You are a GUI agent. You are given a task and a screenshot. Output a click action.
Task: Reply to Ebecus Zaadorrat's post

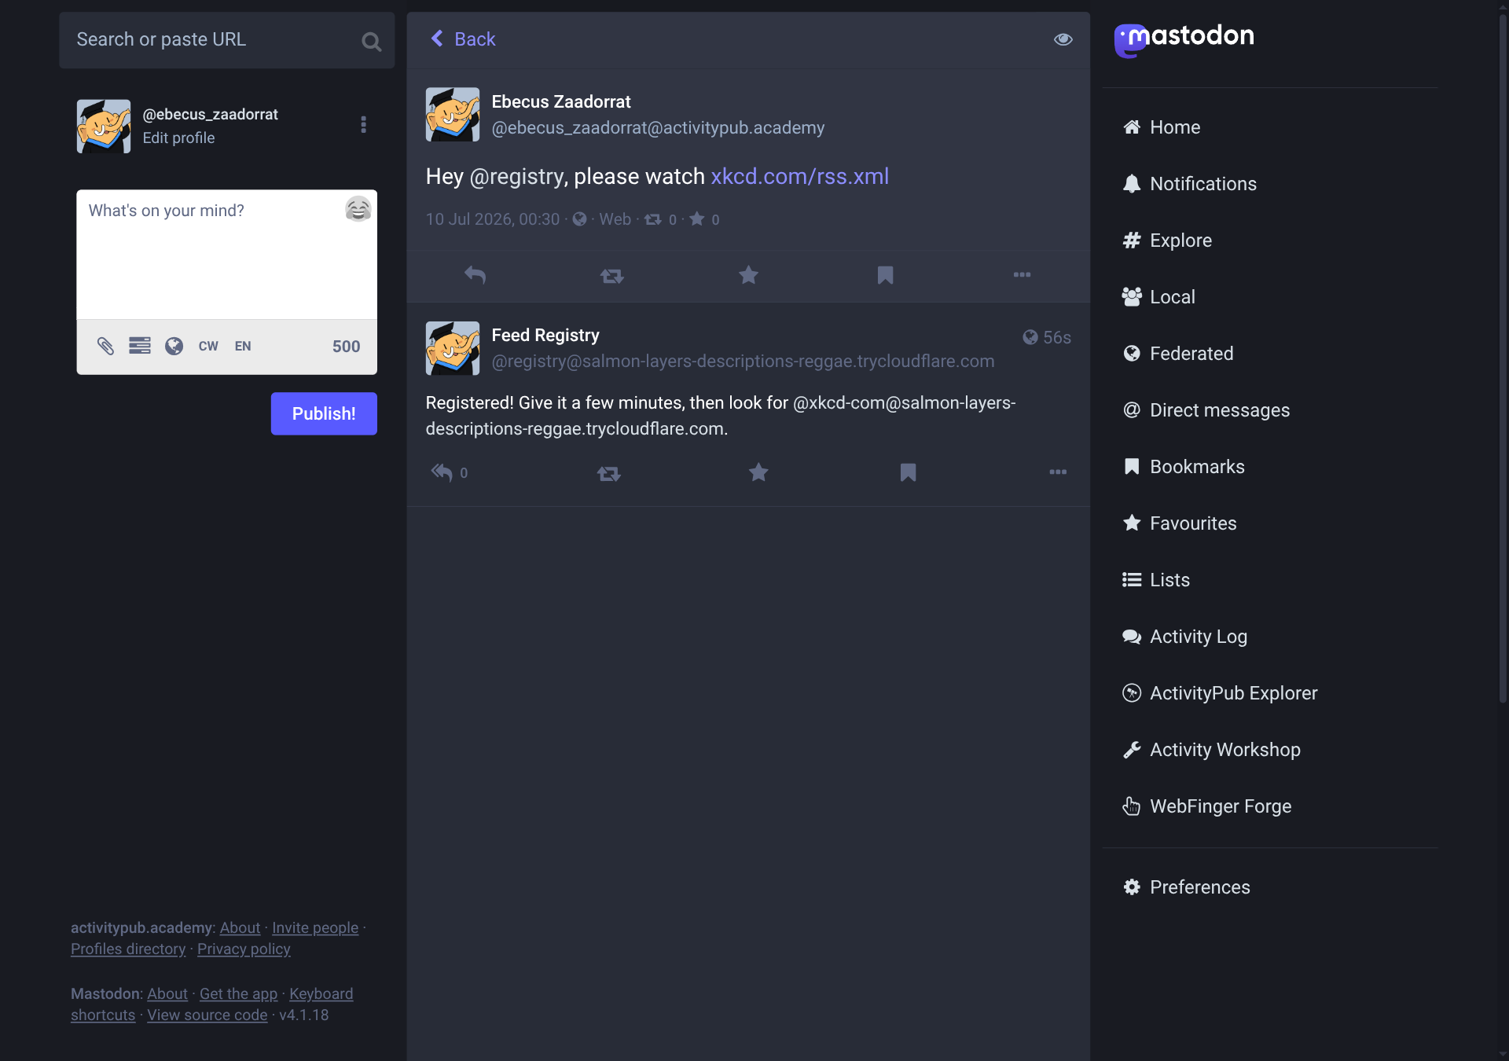click(x=475, y=275)
